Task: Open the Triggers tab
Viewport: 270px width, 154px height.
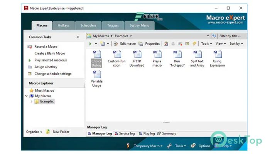Action: (x=113, y=25)
